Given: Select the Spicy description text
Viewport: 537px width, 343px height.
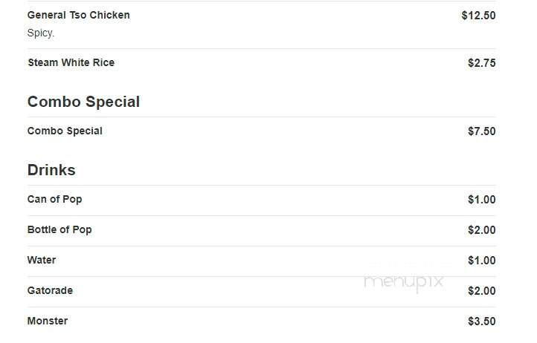Looking at the screenshot, I should pos(41,33).
